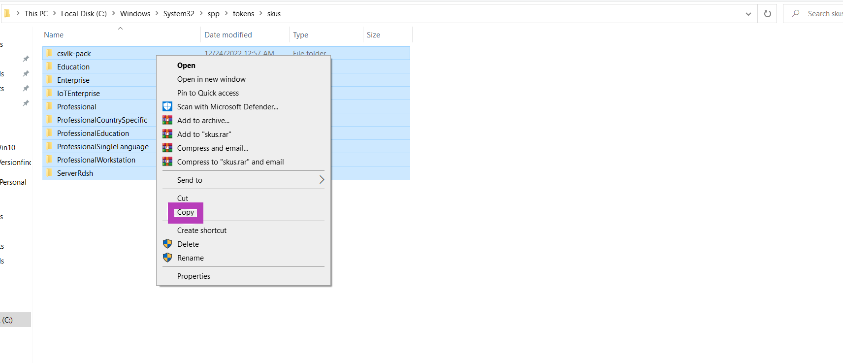Click the IoTEnterprise folder name

pyautogui.click(x=78, y=93)
